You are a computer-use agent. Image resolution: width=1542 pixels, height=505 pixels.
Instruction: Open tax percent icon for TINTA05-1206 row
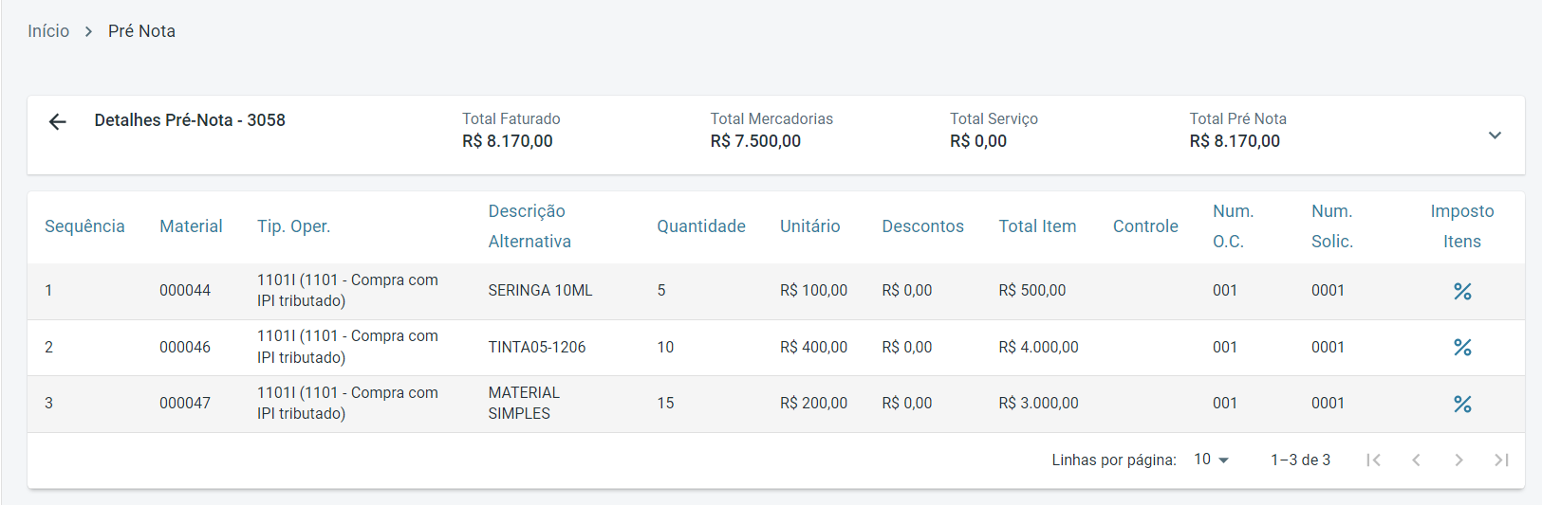point(1462,348)
